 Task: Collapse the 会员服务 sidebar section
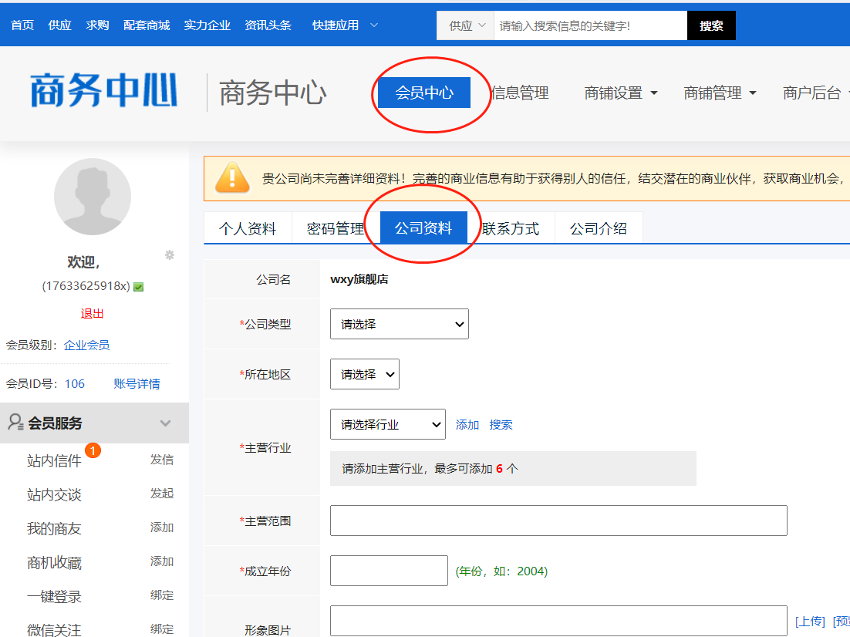(x=165, y=423)
